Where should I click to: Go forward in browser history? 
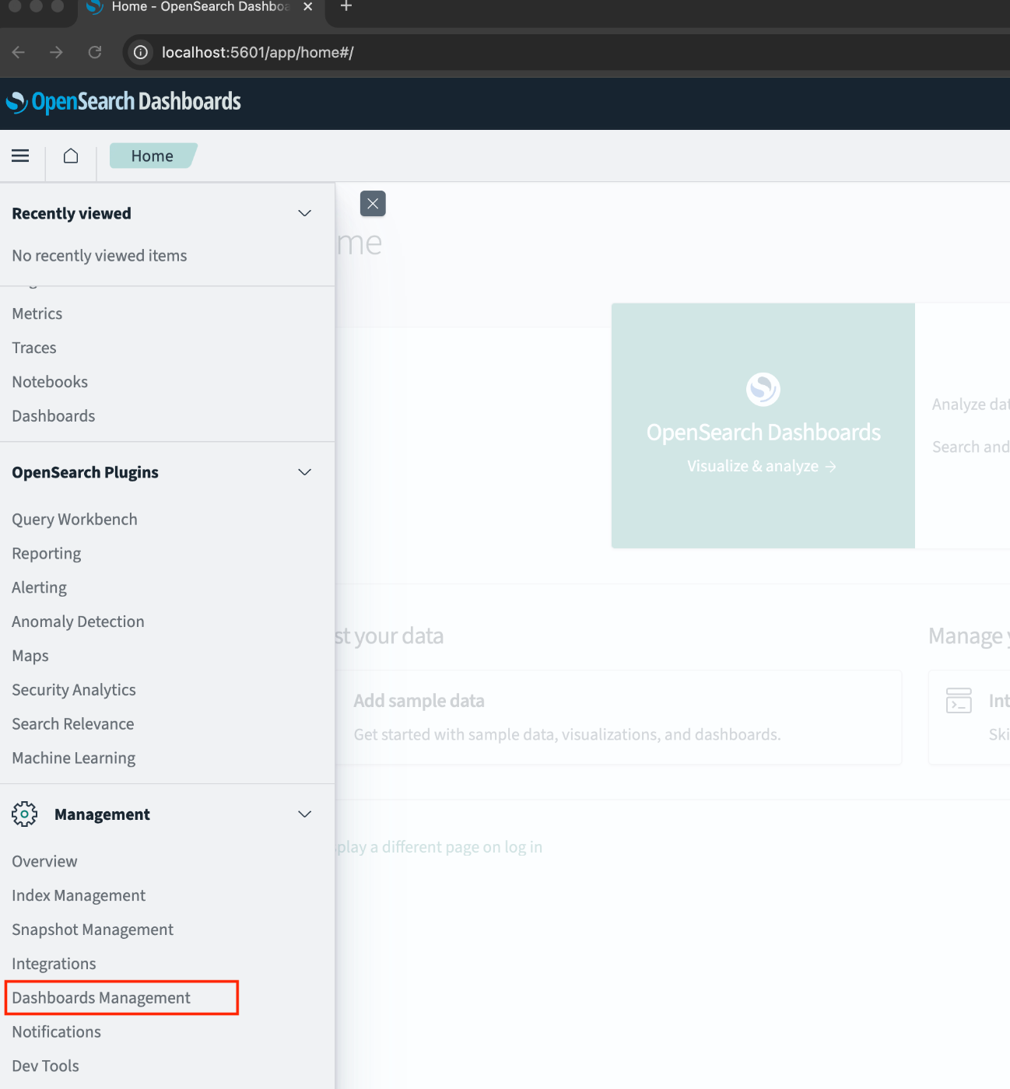point(56,52)
